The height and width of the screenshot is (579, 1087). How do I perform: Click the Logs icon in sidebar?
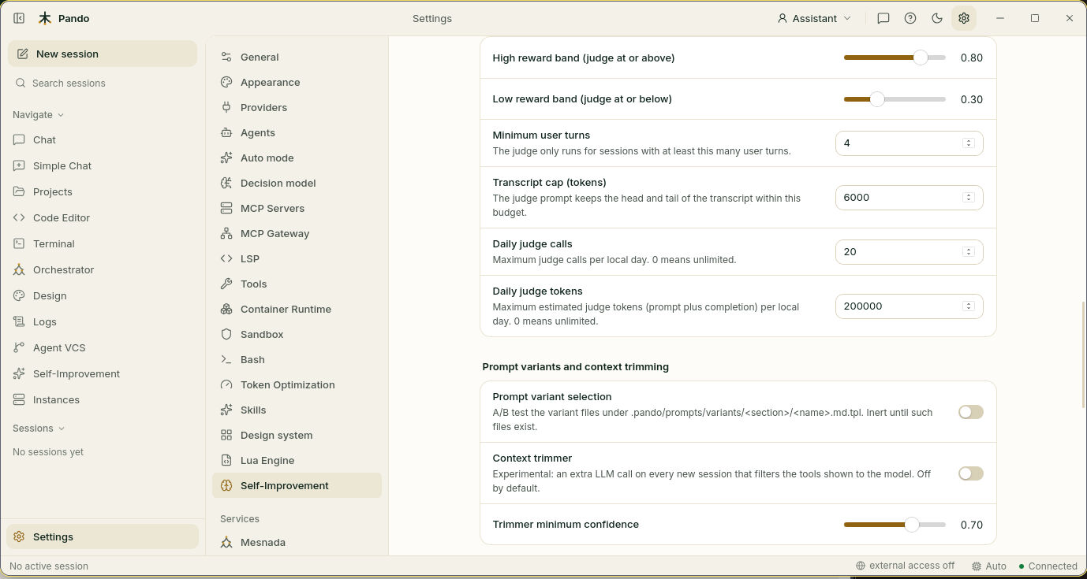19,321
